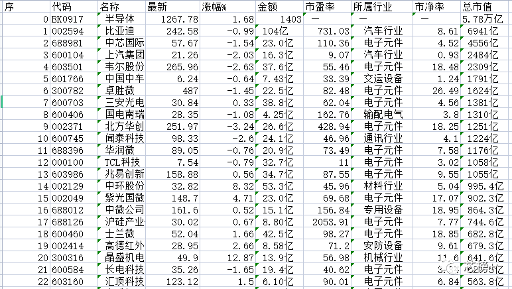Screen dimensions: 512x289
Task: Select the 中微公司 name cell
Action: (x=121, y=210)
